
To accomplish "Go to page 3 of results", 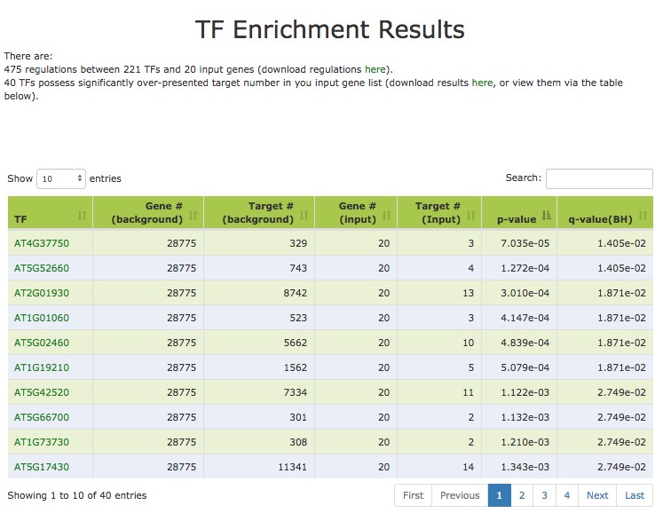I will [x=544, y=495].
